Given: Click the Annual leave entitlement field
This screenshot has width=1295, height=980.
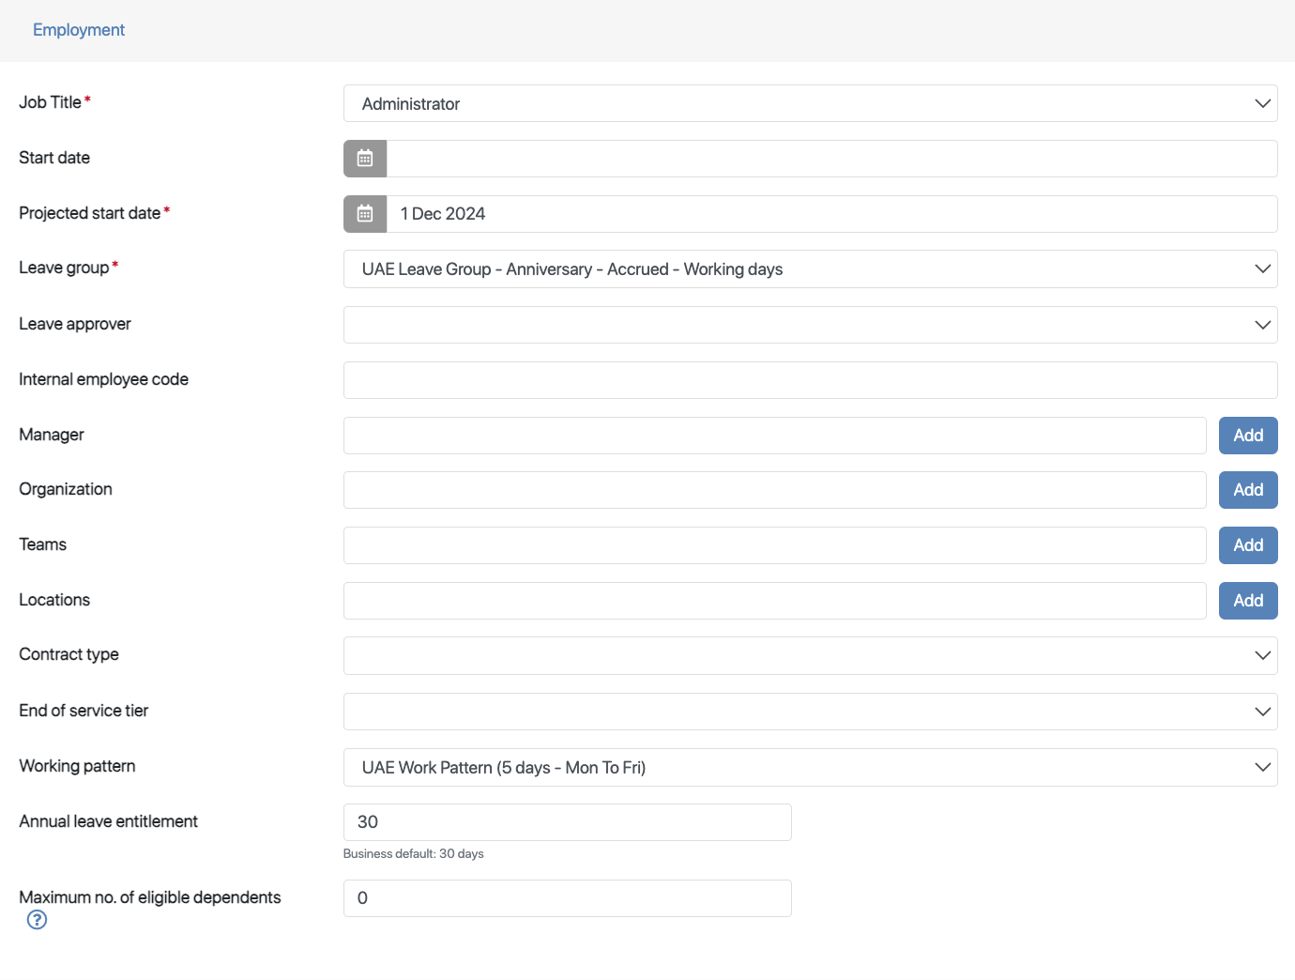Looking at the screenshot, I should point(567,822).
